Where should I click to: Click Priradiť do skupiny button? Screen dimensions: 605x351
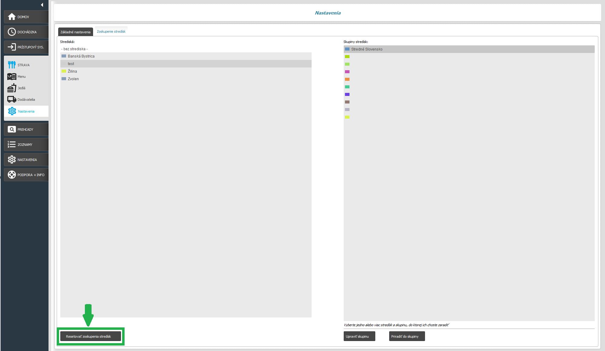point(407,336)
